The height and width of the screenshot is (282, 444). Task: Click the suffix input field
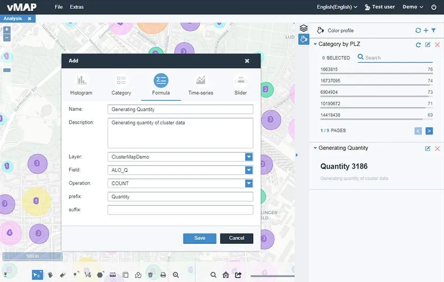tap(180, 210)
